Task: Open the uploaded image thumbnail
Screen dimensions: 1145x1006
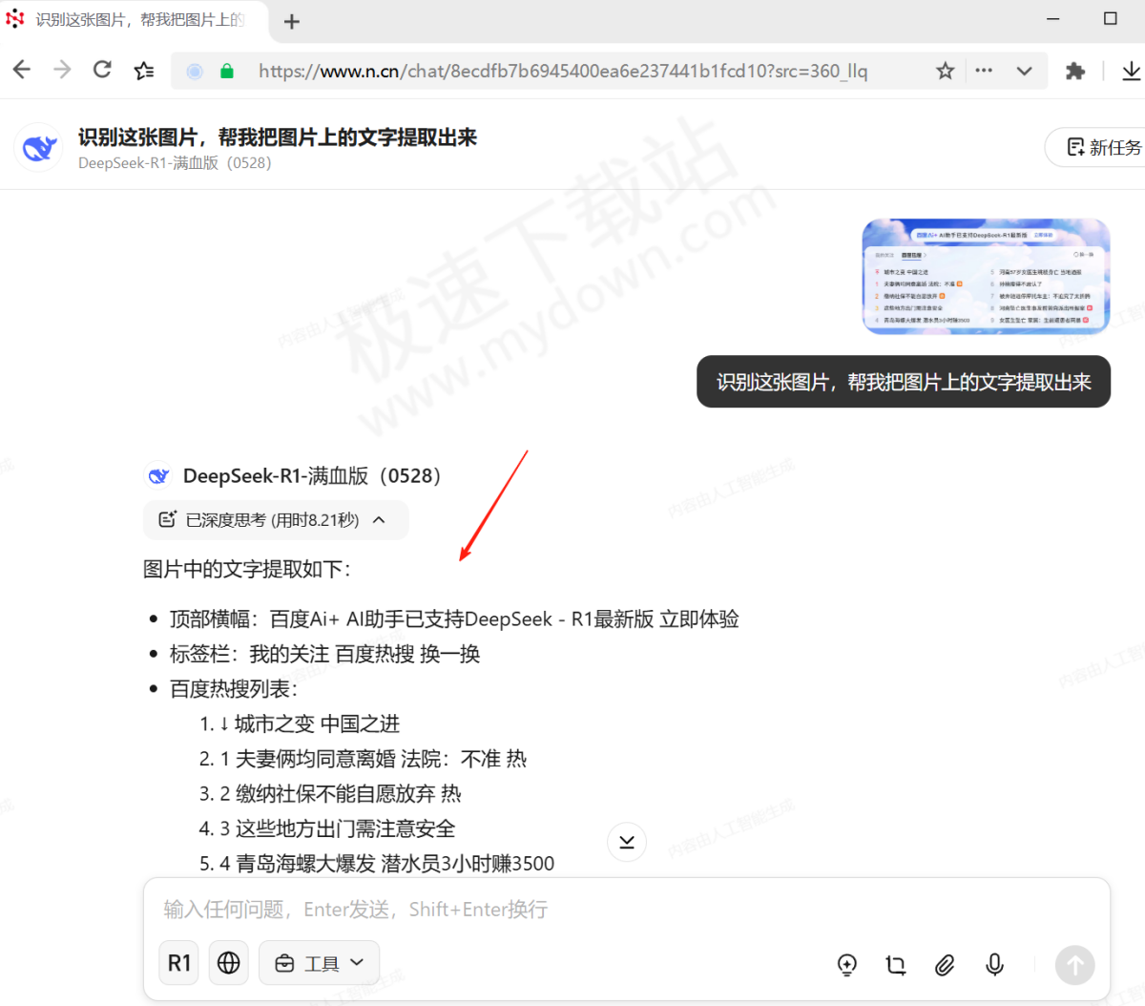Action: [986, 275]
